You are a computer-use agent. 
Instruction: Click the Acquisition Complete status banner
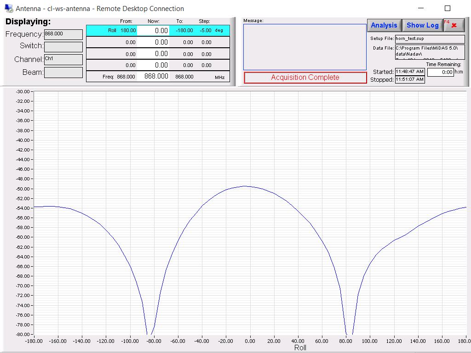pyautogui.click(x=305, y=77)
